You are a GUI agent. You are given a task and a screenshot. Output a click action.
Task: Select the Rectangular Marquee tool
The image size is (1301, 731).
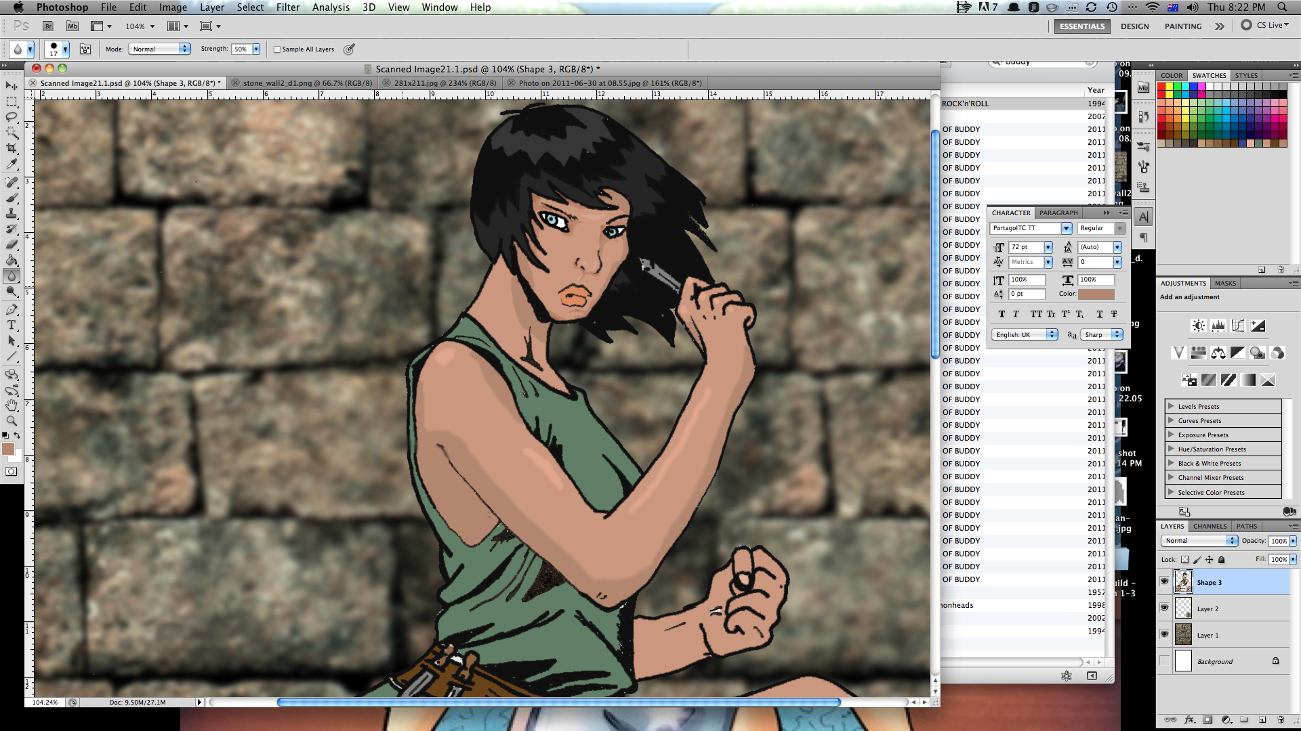click(x=12, y=102)
